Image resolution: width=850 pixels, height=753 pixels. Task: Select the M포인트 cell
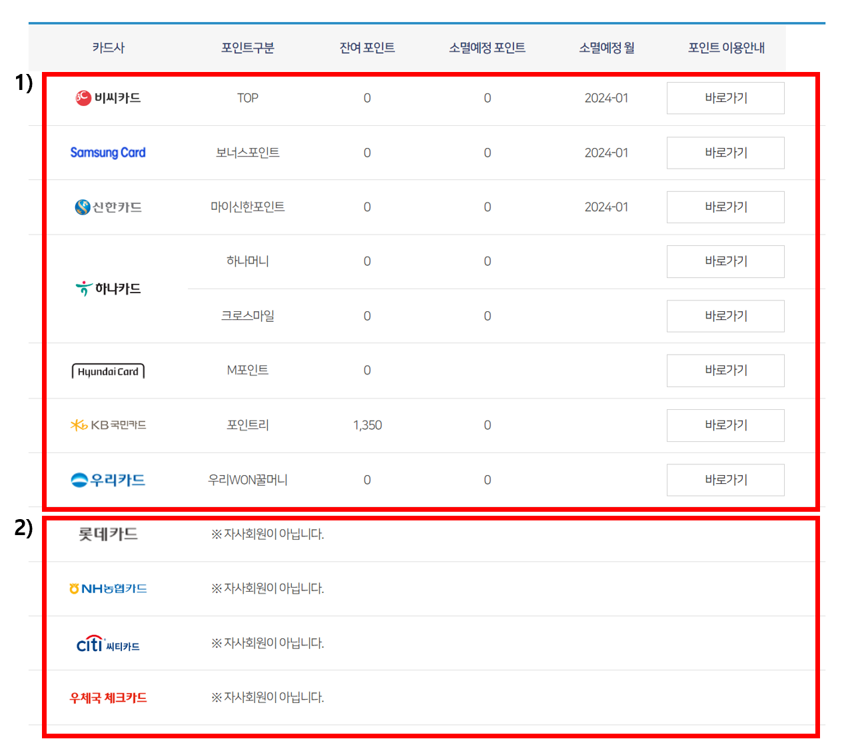click(248, 371)
